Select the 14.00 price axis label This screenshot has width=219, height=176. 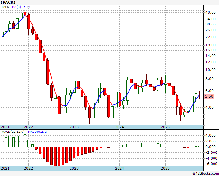pyautogui.click(x=211, y=56)
